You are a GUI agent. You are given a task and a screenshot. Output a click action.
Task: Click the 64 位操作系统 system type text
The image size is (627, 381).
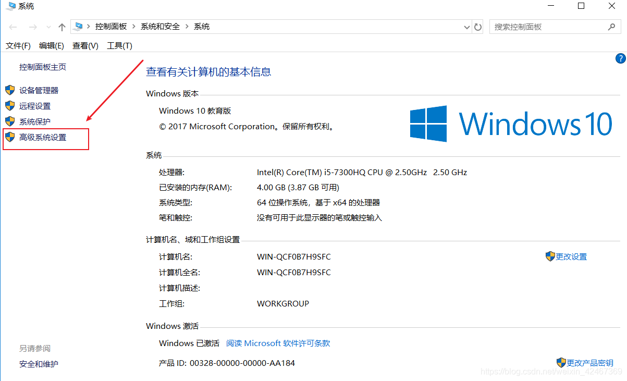tap(318, 203)
